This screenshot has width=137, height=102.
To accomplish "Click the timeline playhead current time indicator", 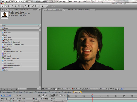I will click(x=92, y=96).
